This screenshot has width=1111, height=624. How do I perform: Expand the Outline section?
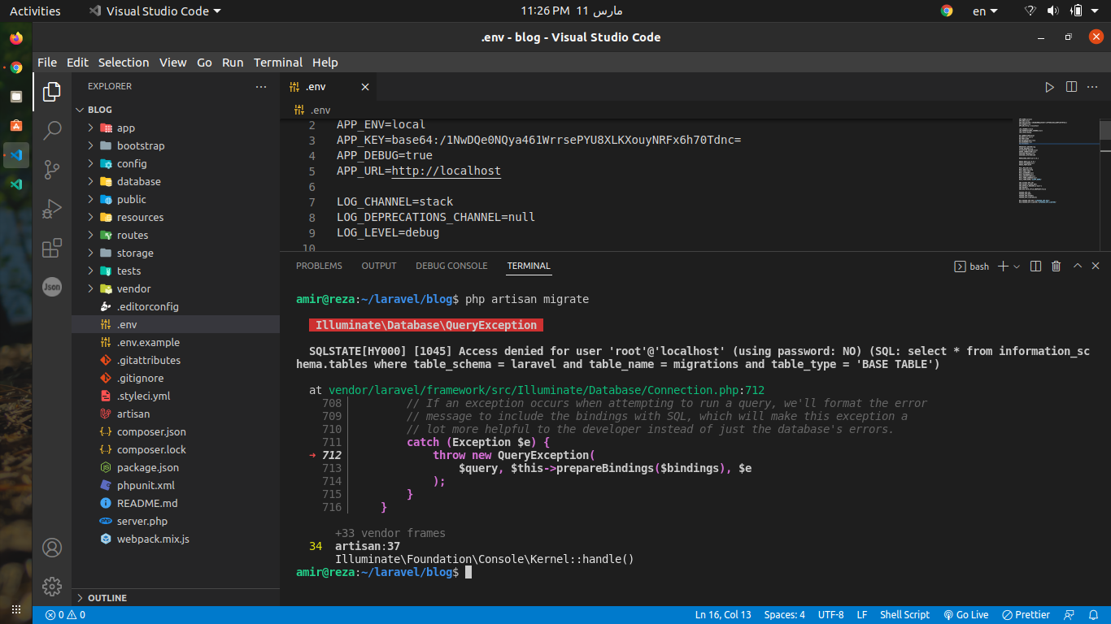pyautogui.click(x=176, y=598)
